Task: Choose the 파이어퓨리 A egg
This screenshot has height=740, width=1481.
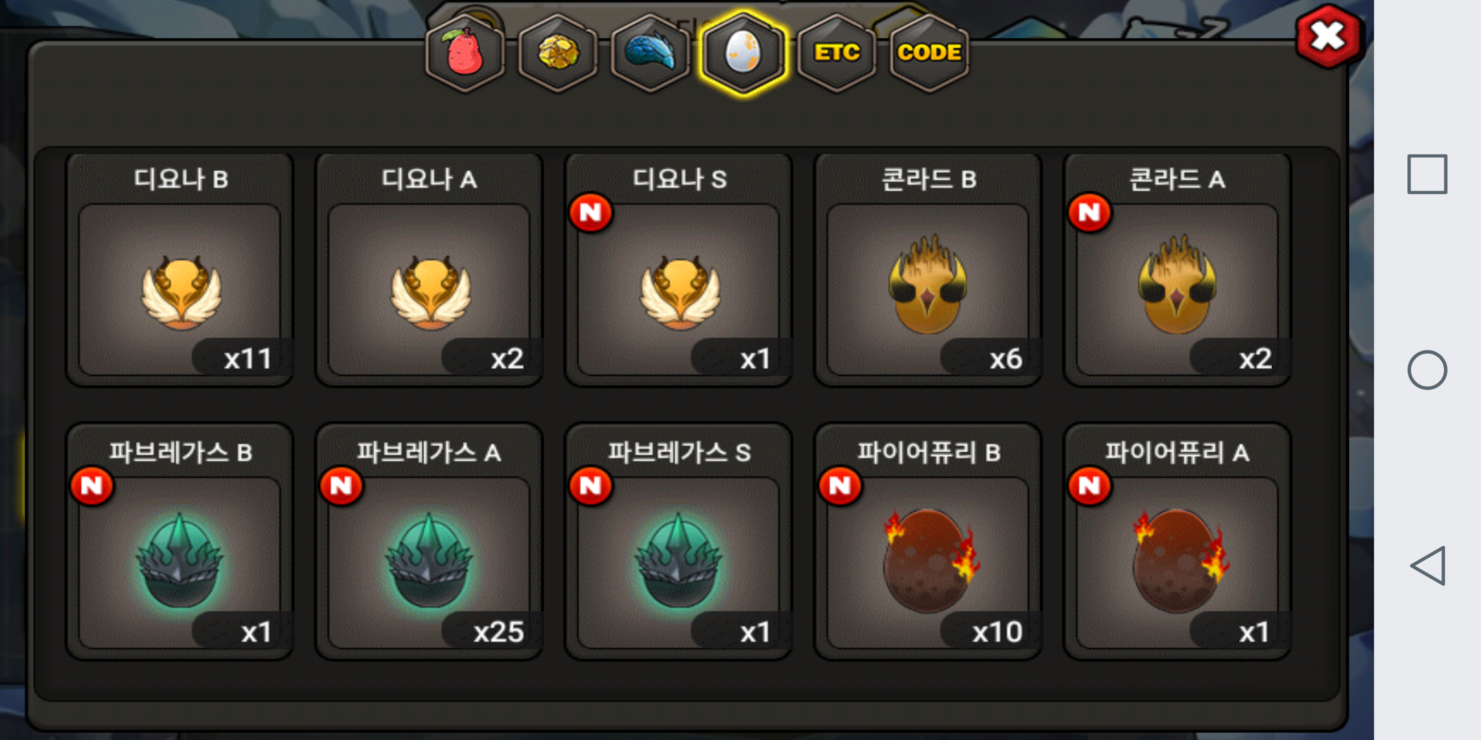Action: [x=1178, y=542]
